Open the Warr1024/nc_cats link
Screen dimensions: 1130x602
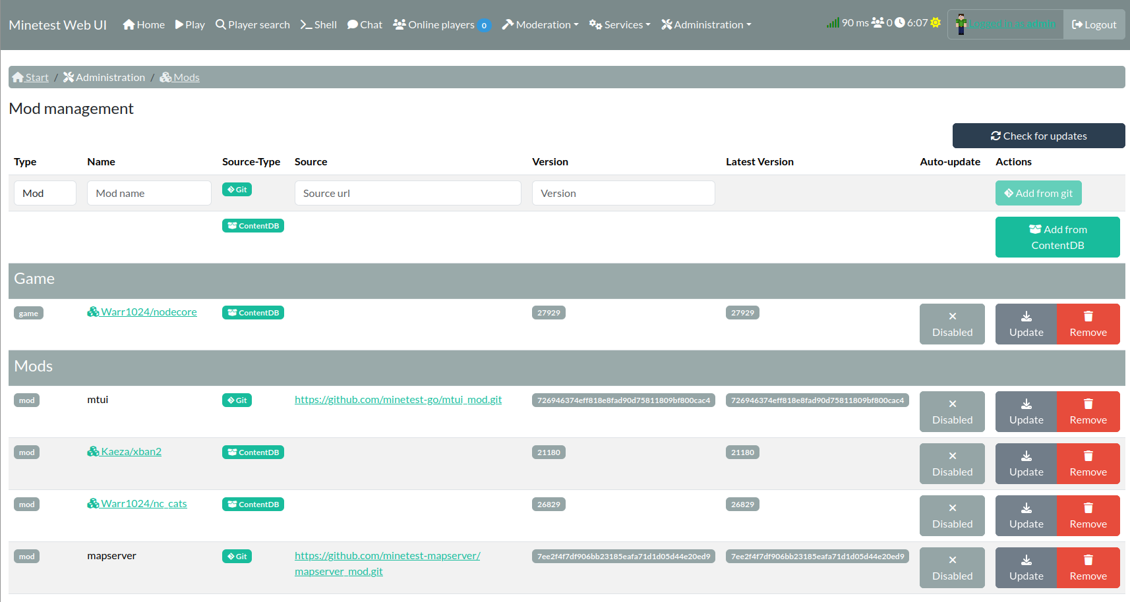[137, 503]
